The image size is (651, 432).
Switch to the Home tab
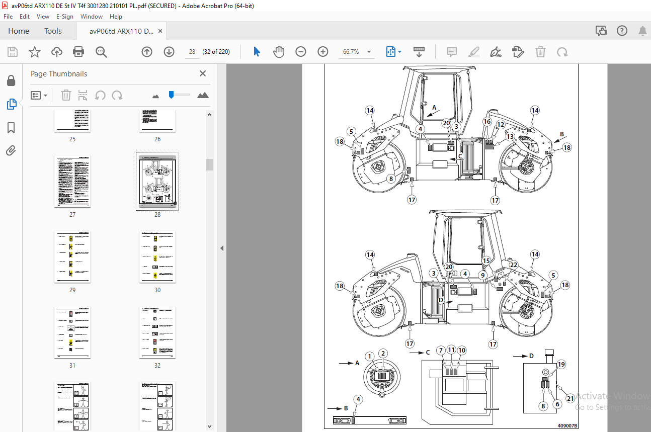[x=19, y=31]
